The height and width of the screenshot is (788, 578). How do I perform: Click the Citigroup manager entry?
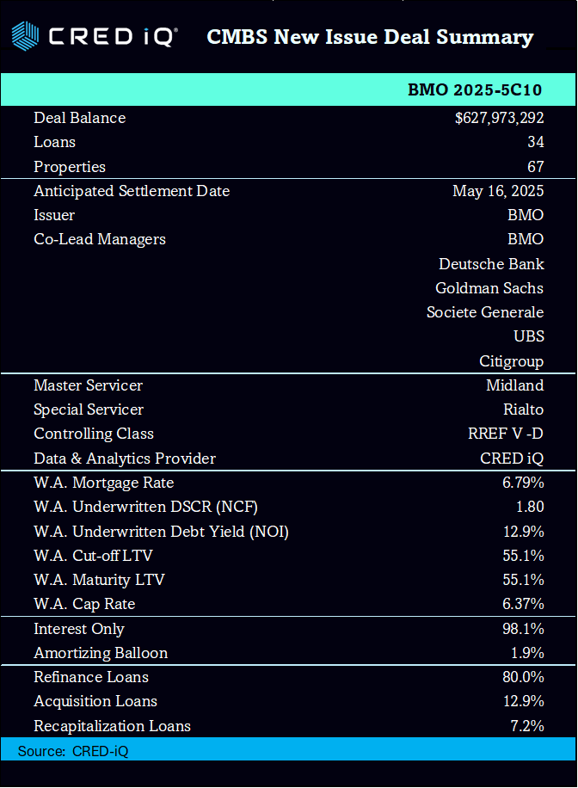pos(512,361)
